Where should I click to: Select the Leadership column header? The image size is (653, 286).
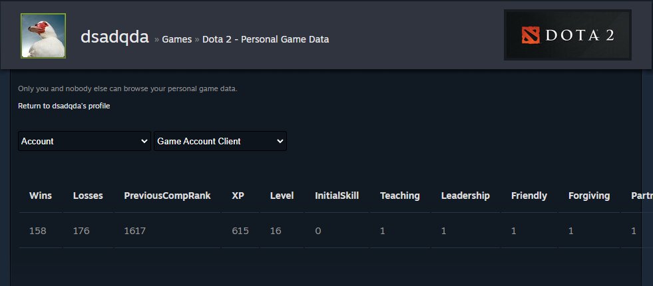465,196
